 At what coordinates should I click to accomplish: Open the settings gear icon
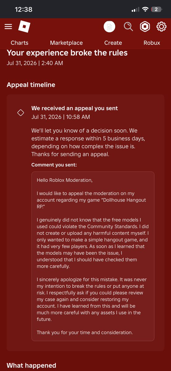tap(161, 27)
